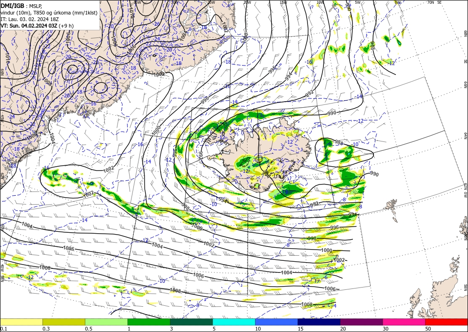The image size is (468, 332).
Task: Select the light green 0.5–1 legend segment
Action: click(106, 322)
